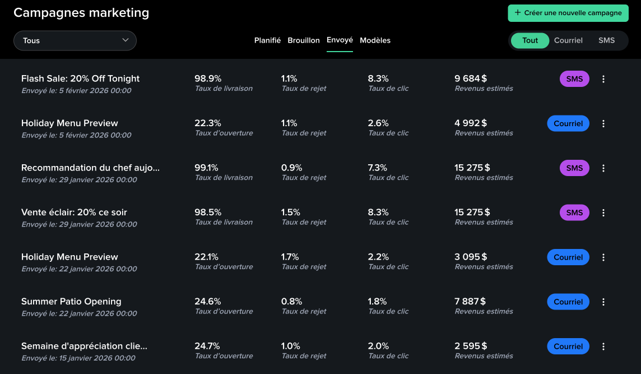The image size is (641, 374).
Task: Open options menu for Semaine d'appréciation campaign
Action: pos(603,347)
